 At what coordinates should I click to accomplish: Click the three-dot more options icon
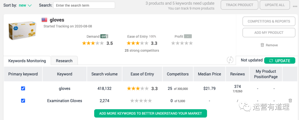click(x=295, y=6)
